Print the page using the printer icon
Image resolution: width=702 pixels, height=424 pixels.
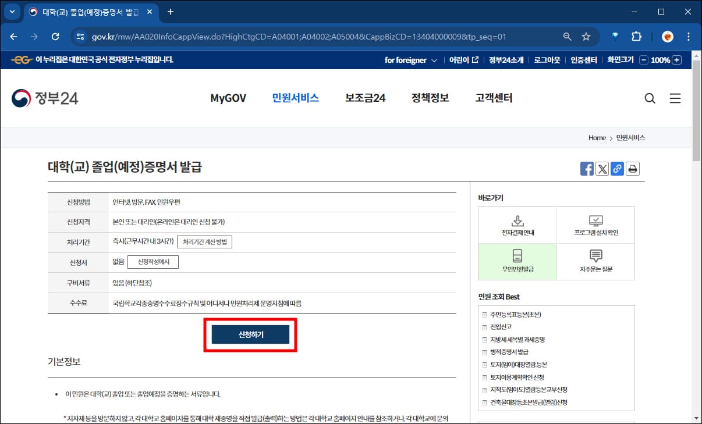tap(633, 169)
